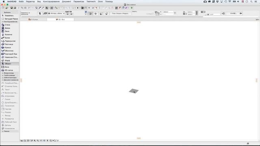Image resolution: width=260 pixels, height=146 pixels.
Task: Select the Разрез (Section) tool
Action: coord(10,112)
